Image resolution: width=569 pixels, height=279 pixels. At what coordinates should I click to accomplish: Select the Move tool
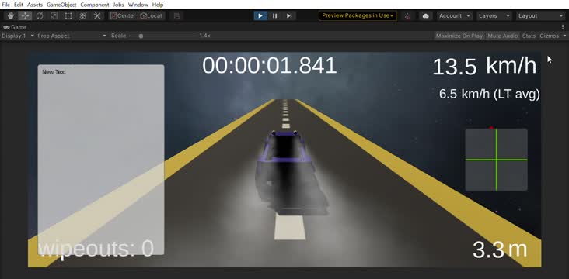pyautogui.click(x=25, y=16)
